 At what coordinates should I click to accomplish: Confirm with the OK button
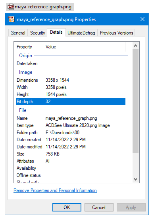pos(67,208)
